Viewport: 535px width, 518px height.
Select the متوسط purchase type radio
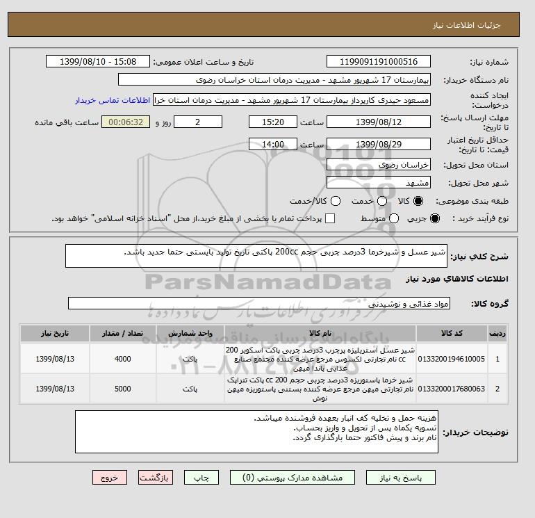(394, 218)
